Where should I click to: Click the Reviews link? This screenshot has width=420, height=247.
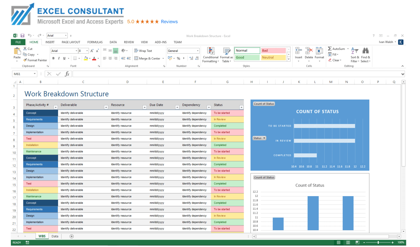pyautogui.click(x=169, y=22)
